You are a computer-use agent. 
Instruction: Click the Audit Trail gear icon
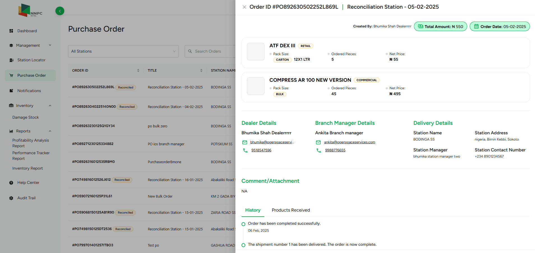pos(11,198)
